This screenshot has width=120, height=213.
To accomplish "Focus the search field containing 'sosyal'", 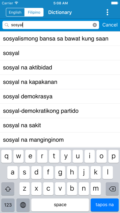I will [x=51, y=25].
